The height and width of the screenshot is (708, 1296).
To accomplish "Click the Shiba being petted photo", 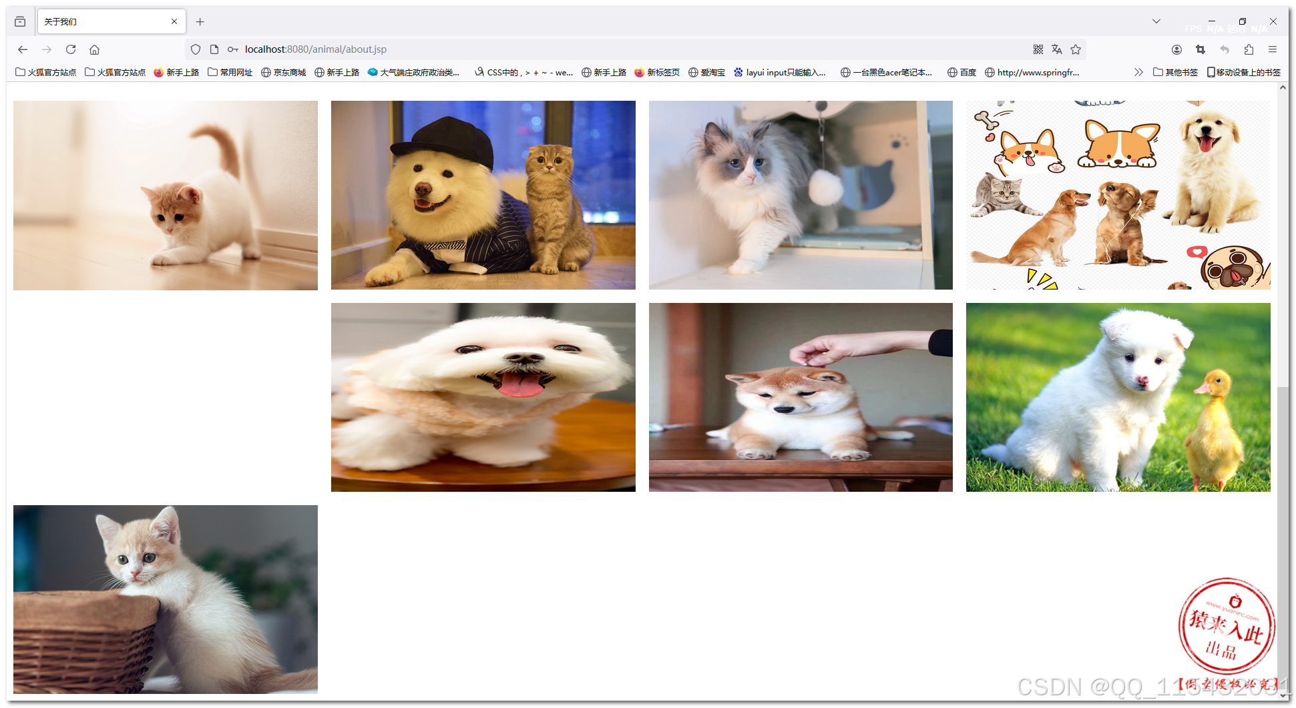I will click(801, 397).
